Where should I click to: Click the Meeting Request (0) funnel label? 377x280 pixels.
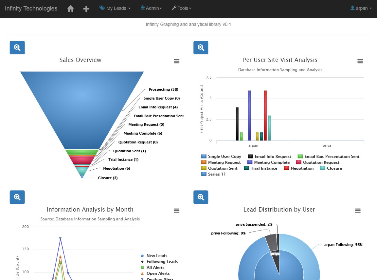tap(146, 124)
